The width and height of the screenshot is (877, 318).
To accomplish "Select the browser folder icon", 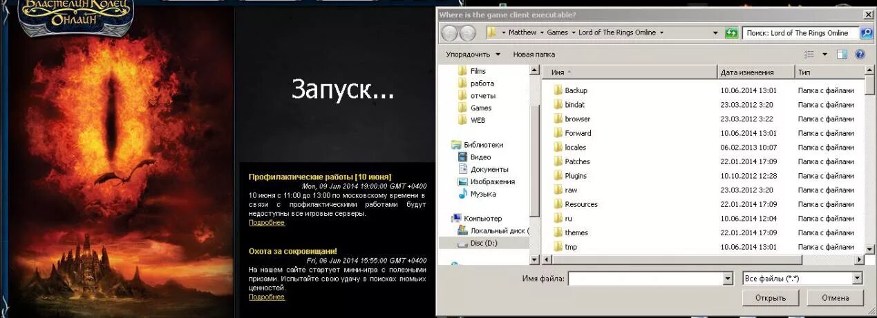I will click(x=558, y=119).
